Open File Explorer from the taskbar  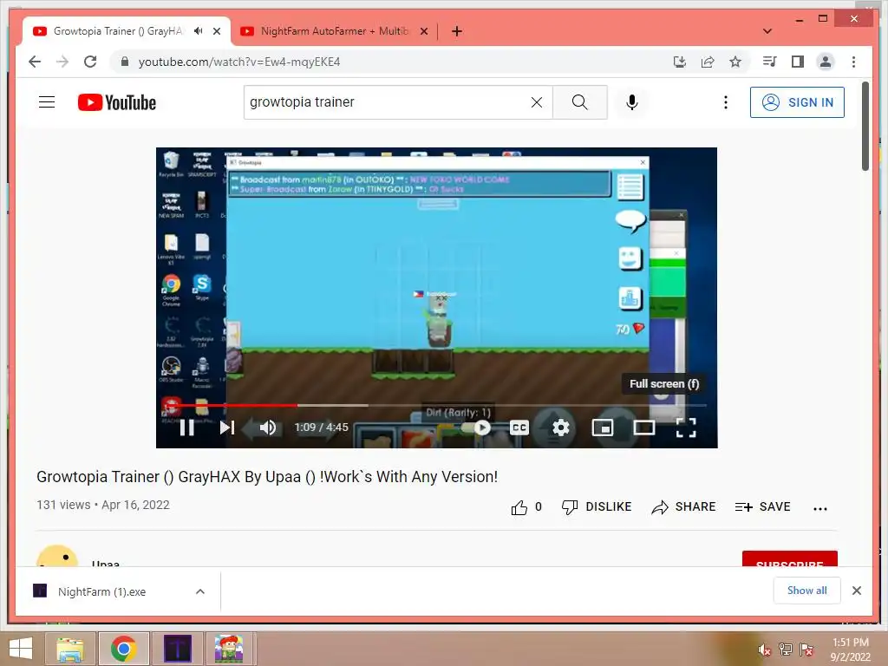click(x=69, y=649)
